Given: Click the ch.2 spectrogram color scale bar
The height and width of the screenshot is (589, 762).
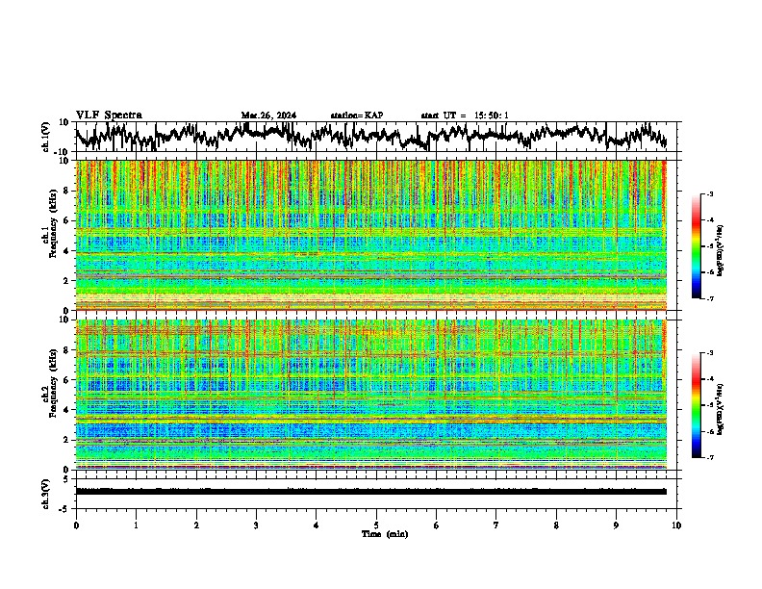Looking at the screenshot, I should [x=697, y=405].
